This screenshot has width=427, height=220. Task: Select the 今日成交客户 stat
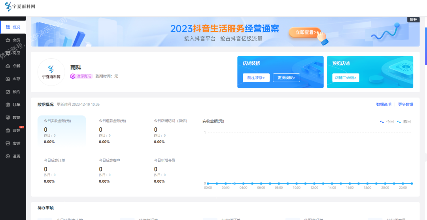tap(110, 171)
